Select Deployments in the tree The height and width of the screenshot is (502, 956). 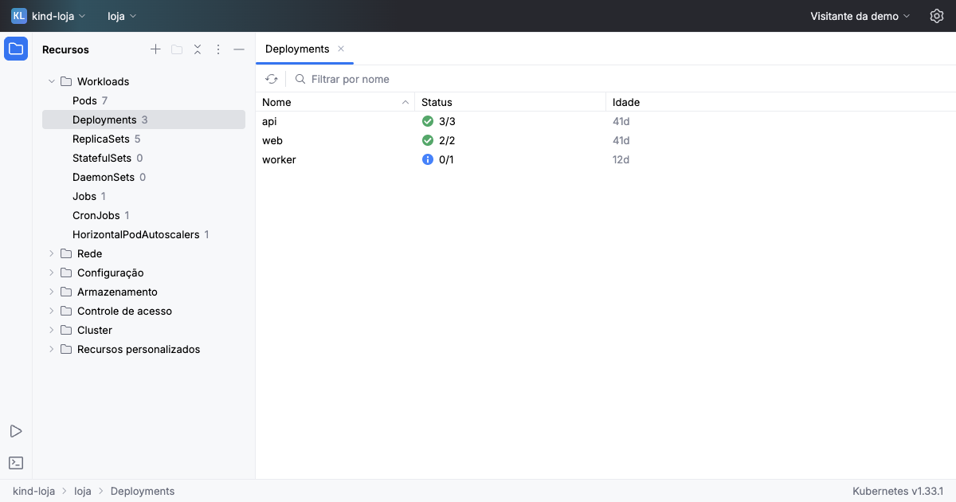(x=143, y=120)
